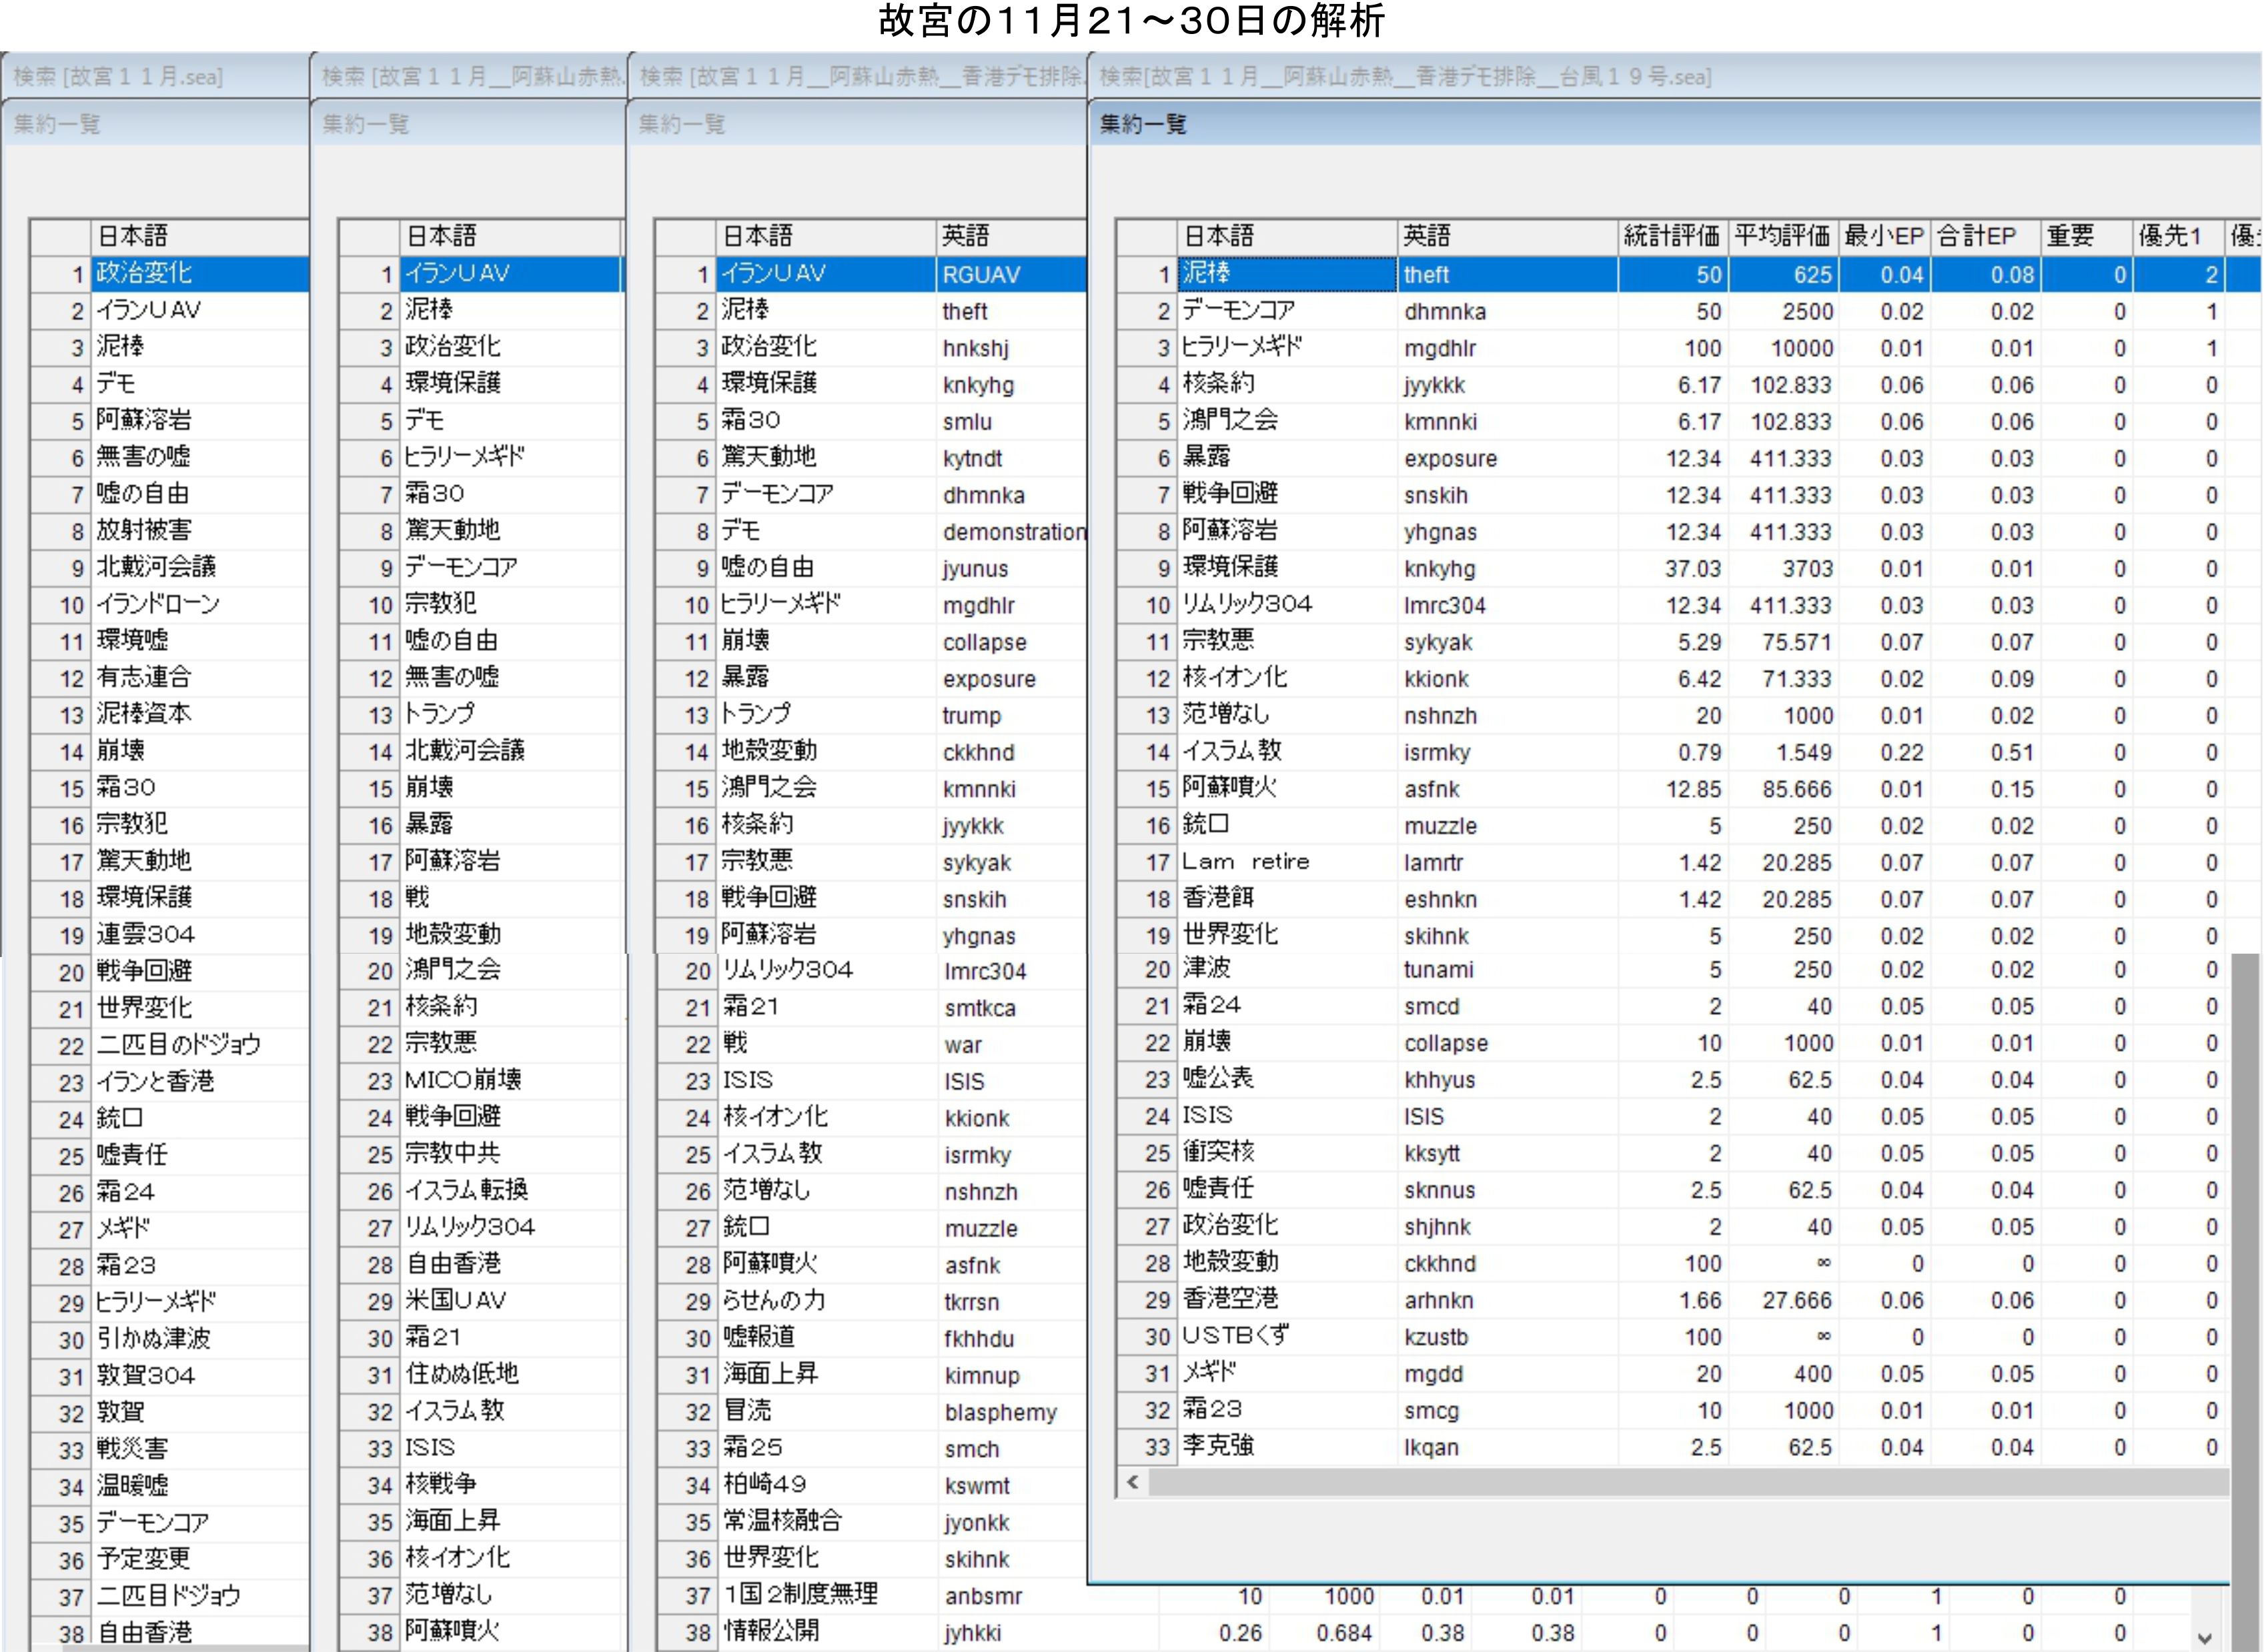Select the exposure cell in front table row 6
This screenshot has width=2264, height=1652.
pyautogui.click(x=1450, y=459)
